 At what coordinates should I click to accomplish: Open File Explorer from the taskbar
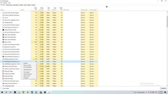point(19,92)
